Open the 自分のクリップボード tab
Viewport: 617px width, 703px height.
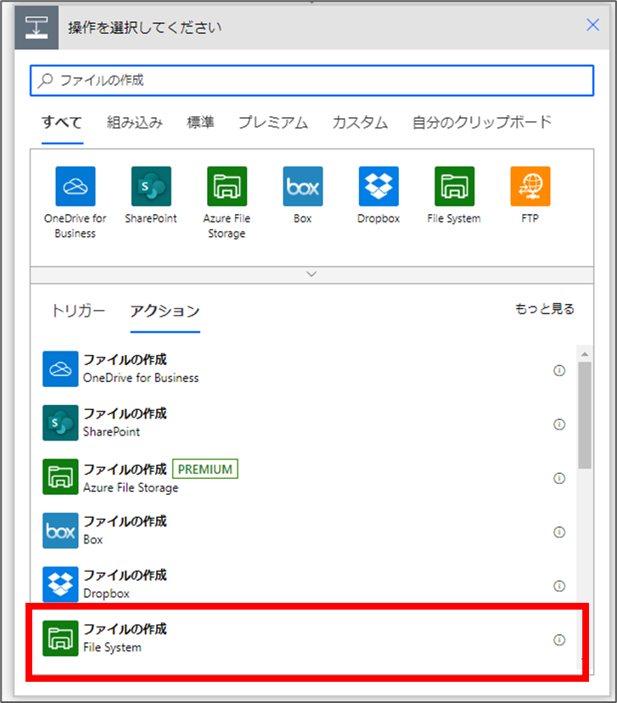[482, 122]
